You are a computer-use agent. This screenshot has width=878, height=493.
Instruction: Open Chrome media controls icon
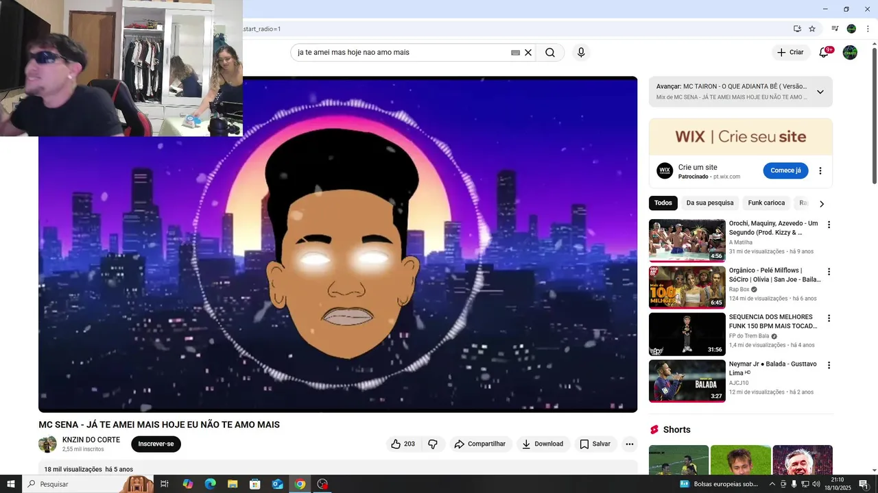point(835,29)
